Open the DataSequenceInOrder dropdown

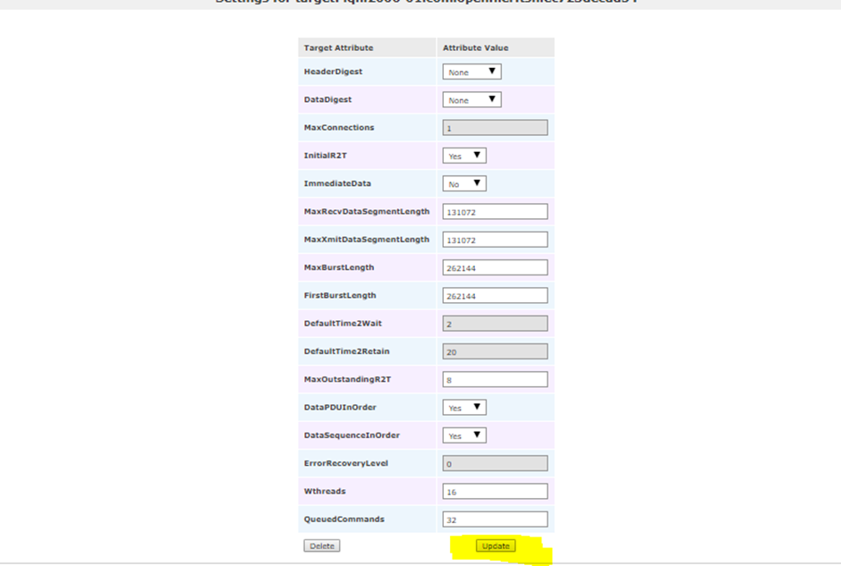464,435
